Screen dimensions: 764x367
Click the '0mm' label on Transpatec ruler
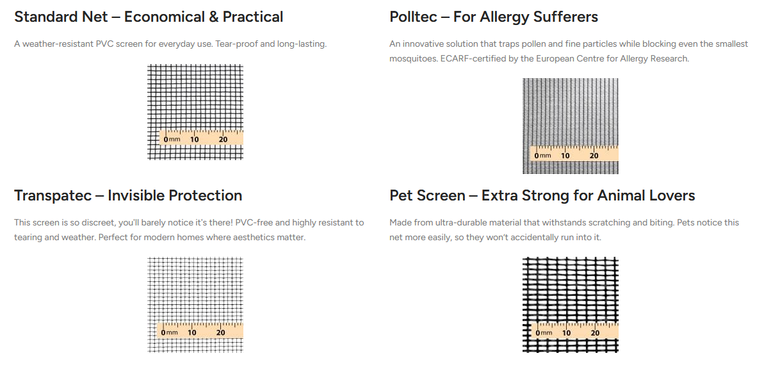tap(169, 332)
